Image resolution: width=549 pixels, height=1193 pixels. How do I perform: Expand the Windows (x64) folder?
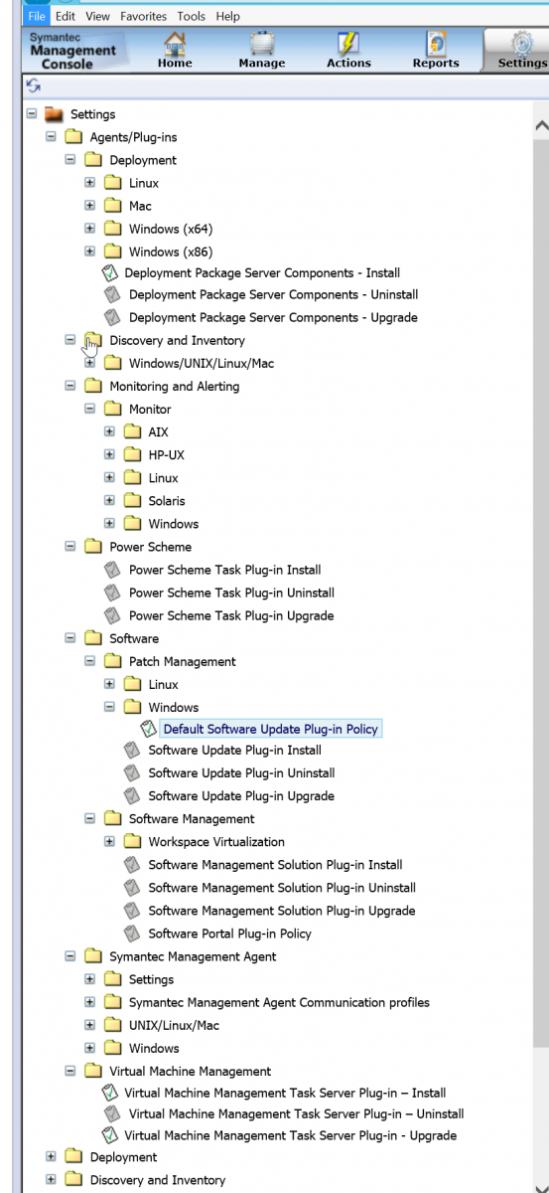point(89,228)
